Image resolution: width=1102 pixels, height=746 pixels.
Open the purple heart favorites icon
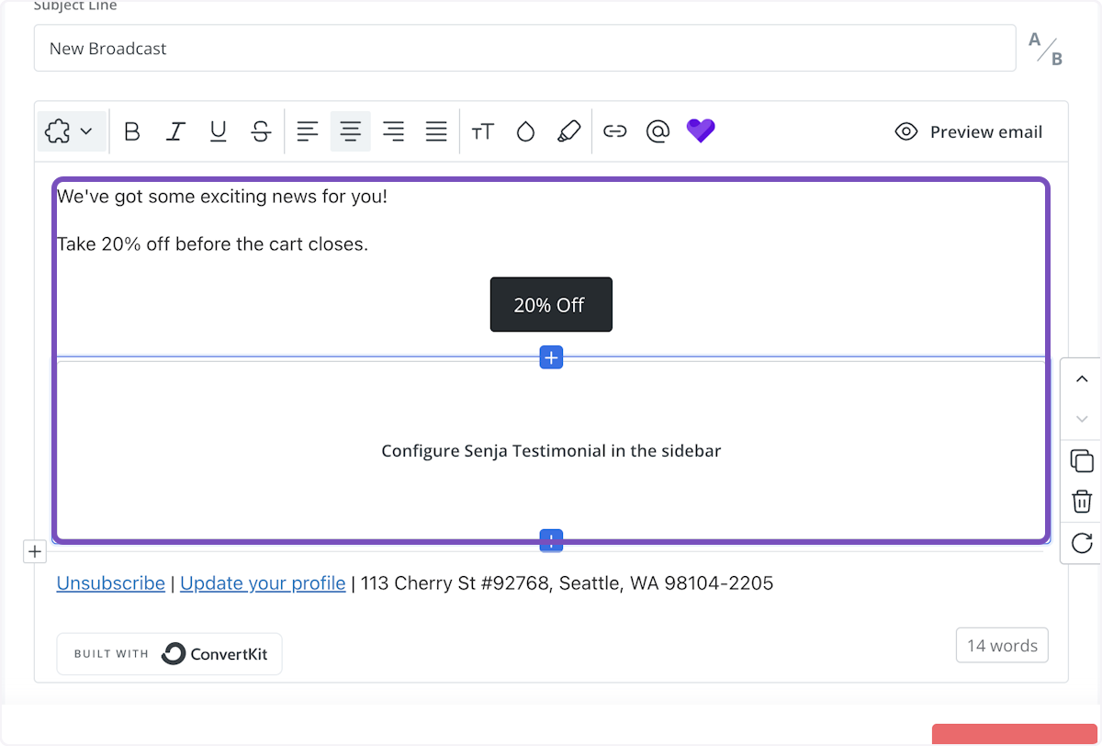[701, 131]
